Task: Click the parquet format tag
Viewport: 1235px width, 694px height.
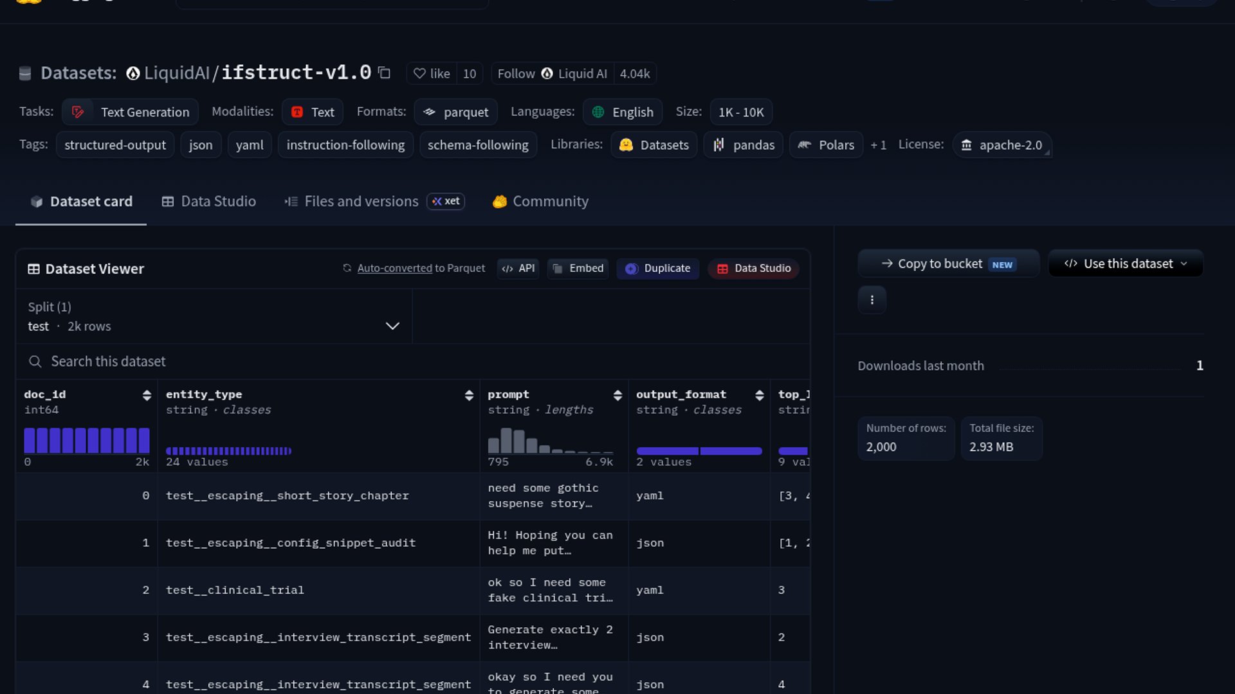Action: [455, 112]
